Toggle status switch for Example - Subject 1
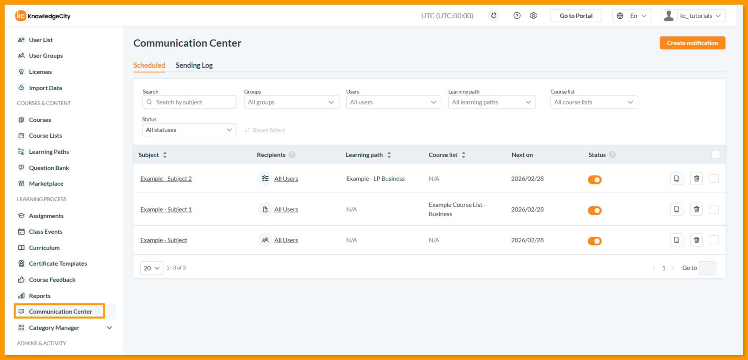 click(595, 210)
